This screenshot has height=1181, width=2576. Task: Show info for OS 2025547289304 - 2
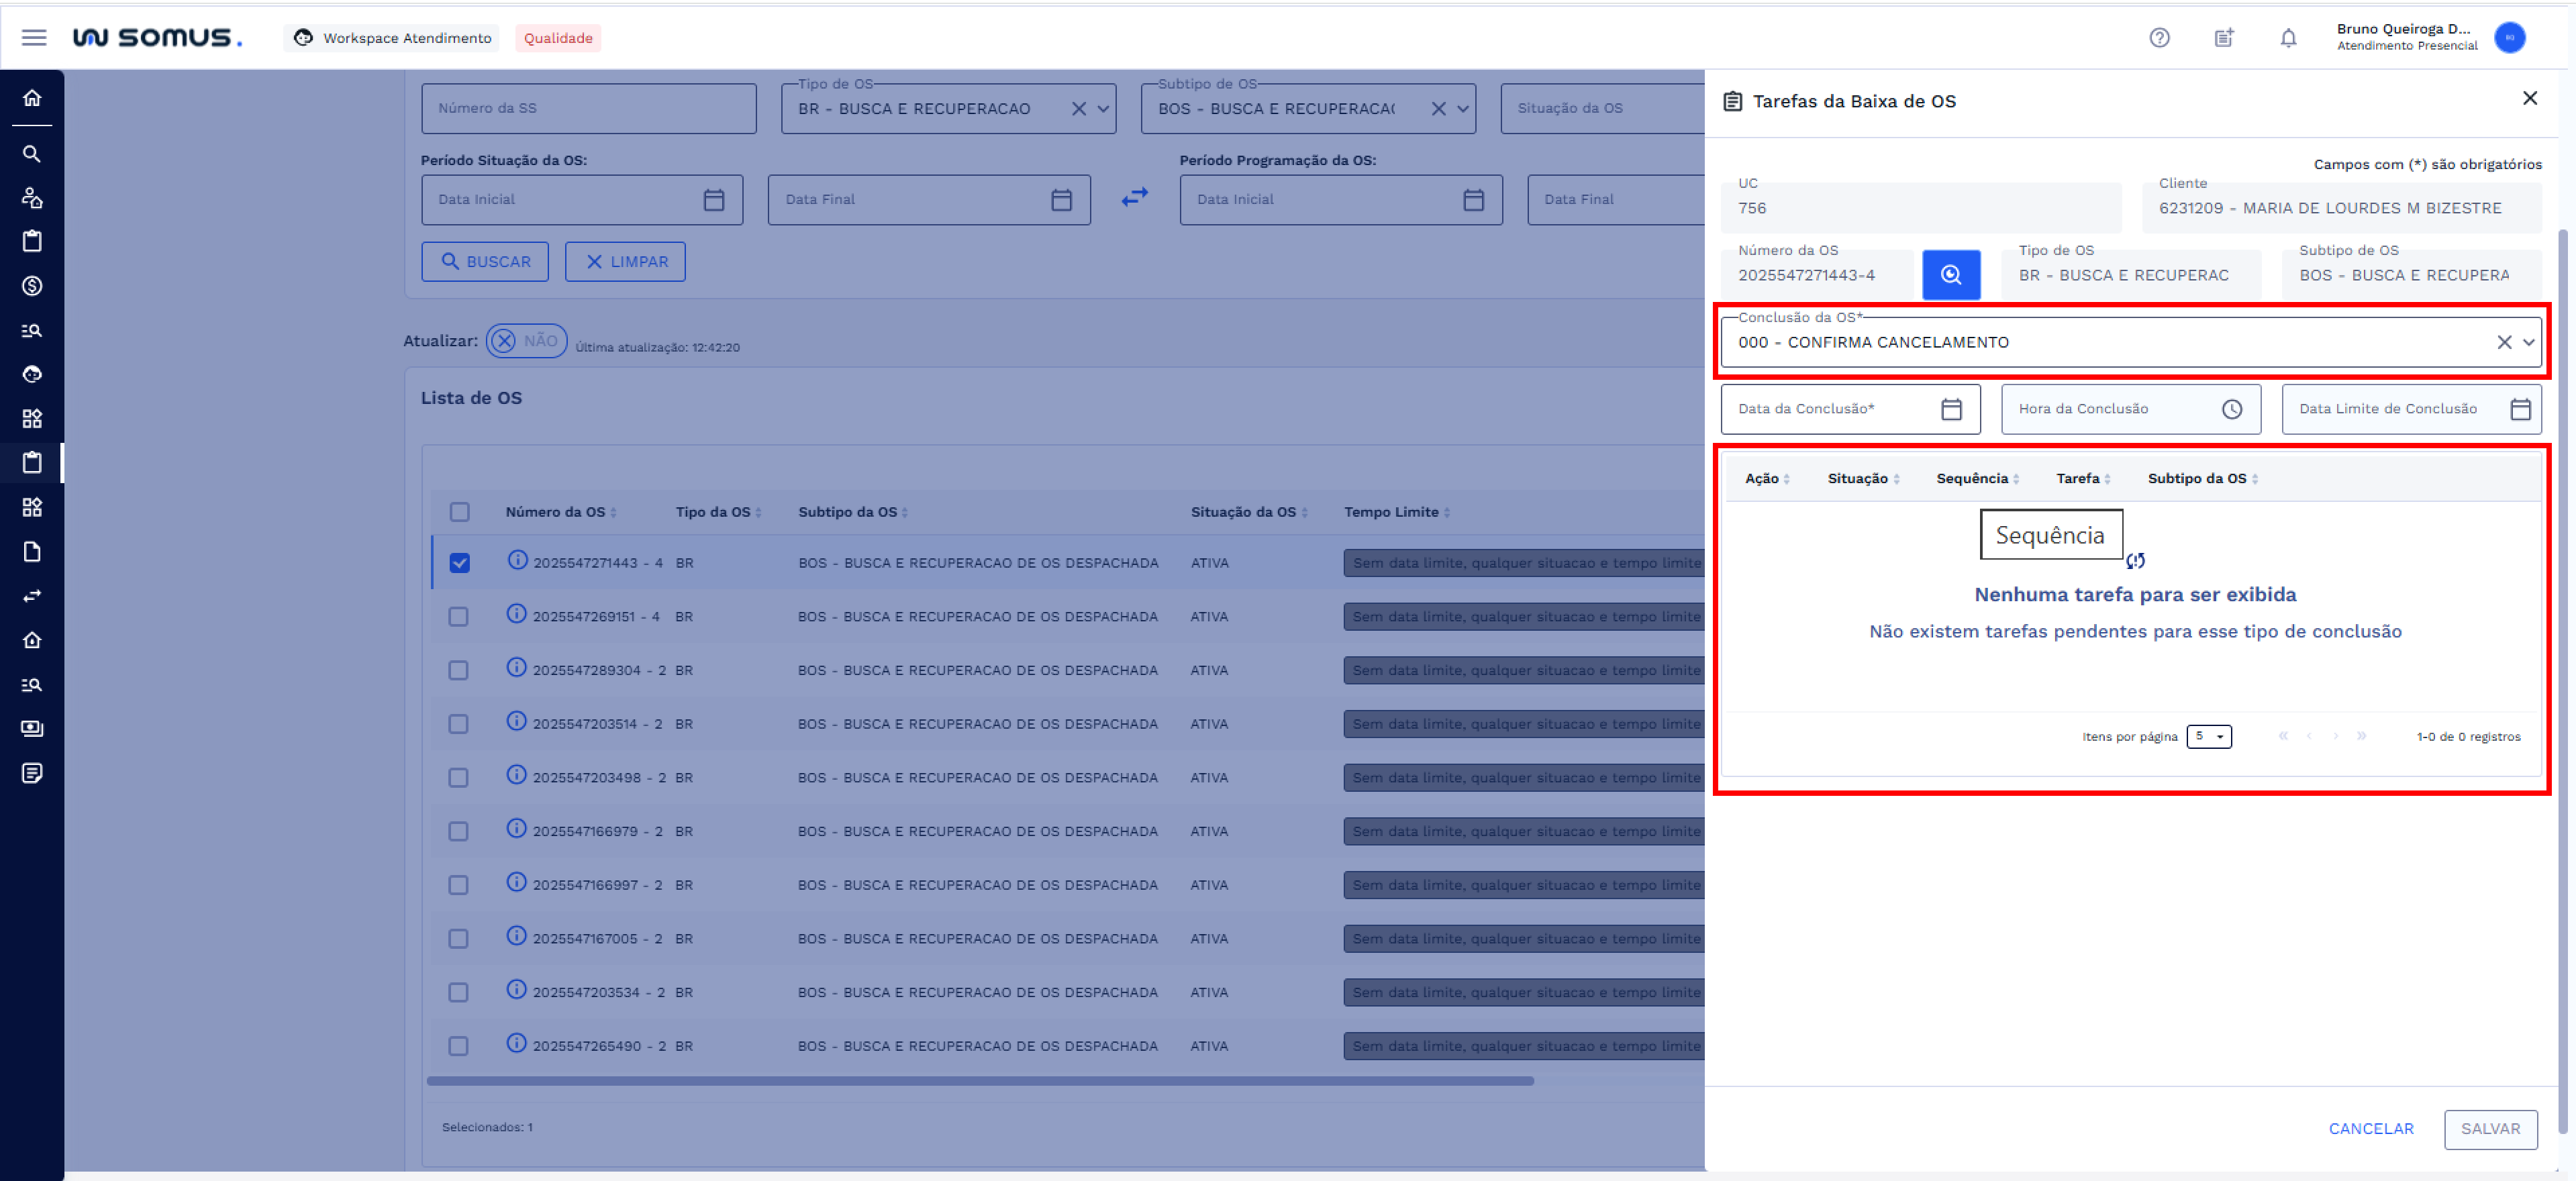pos(516,667)
